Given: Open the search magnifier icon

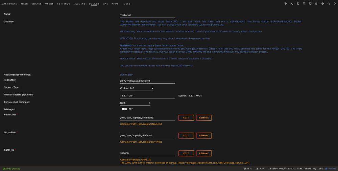Looking at the screenshot, I should (329, 4).
